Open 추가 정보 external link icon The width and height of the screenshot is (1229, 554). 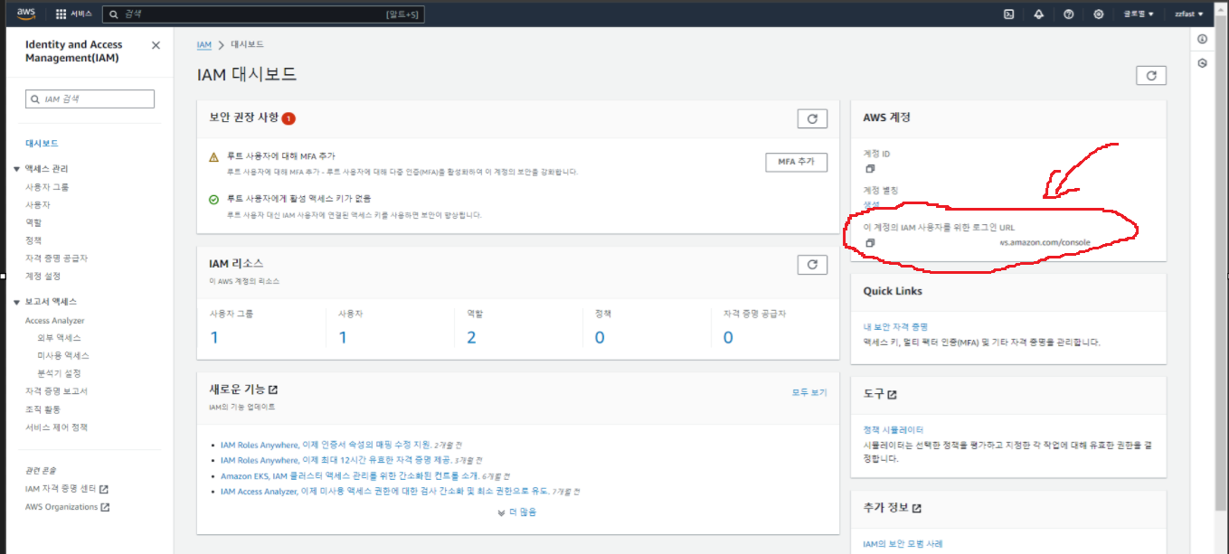(917, 509)
